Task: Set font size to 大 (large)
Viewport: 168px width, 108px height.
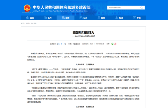Action: (59, 44)
